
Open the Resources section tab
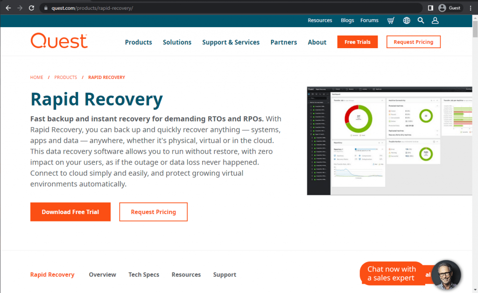(x=186, y=275)
